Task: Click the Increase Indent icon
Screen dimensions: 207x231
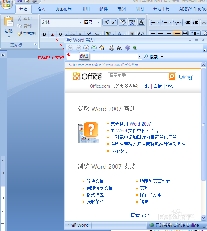Action: pos(195,22)
